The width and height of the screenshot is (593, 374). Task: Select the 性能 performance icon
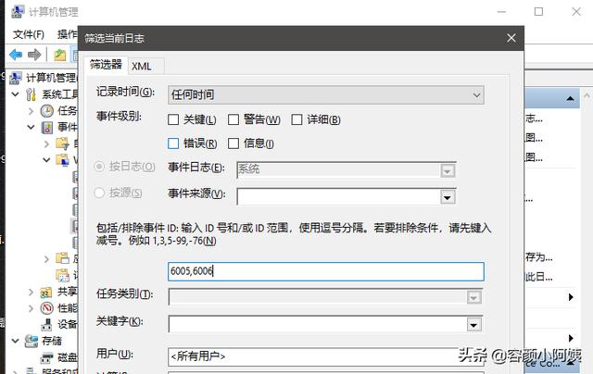pos(47,308)
